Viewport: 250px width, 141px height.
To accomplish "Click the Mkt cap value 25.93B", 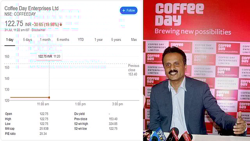I will (x=44, y=129).
